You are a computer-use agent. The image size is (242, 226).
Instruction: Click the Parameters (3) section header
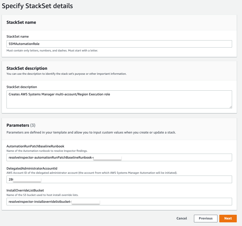coord(18,125)
